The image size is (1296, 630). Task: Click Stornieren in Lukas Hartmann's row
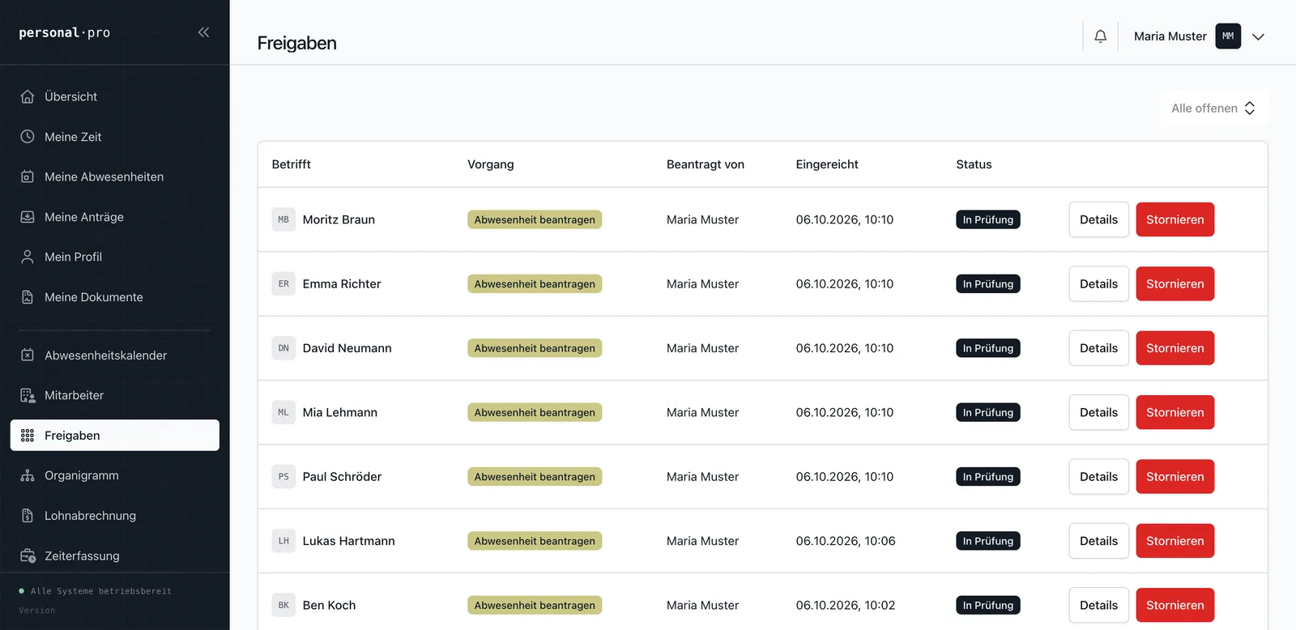(x=1174, y=541)
